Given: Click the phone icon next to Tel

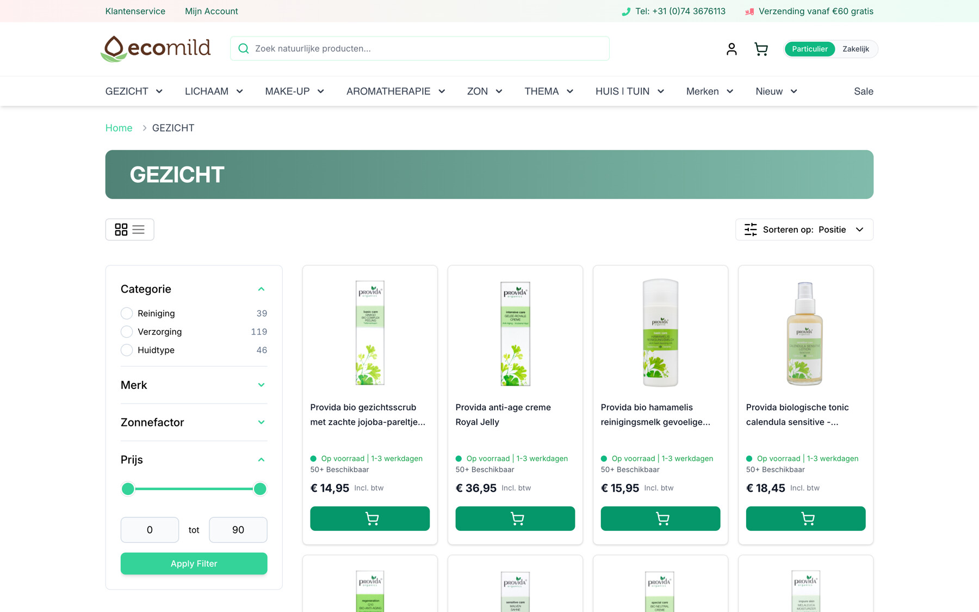Looking at the screenshot, I should click(x=626, y=11).
